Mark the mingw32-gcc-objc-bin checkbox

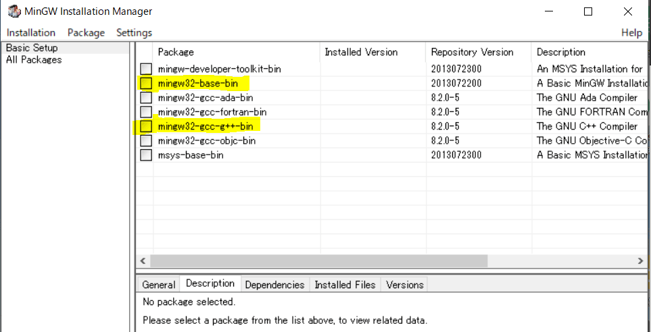point(146,140)
